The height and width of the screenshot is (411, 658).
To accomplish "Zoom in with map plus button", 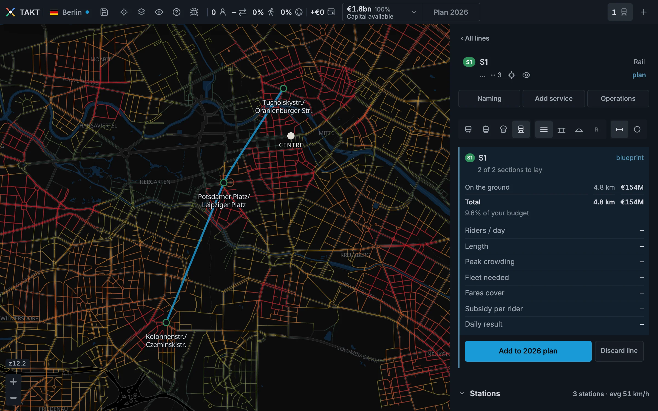I will [13, 382].
